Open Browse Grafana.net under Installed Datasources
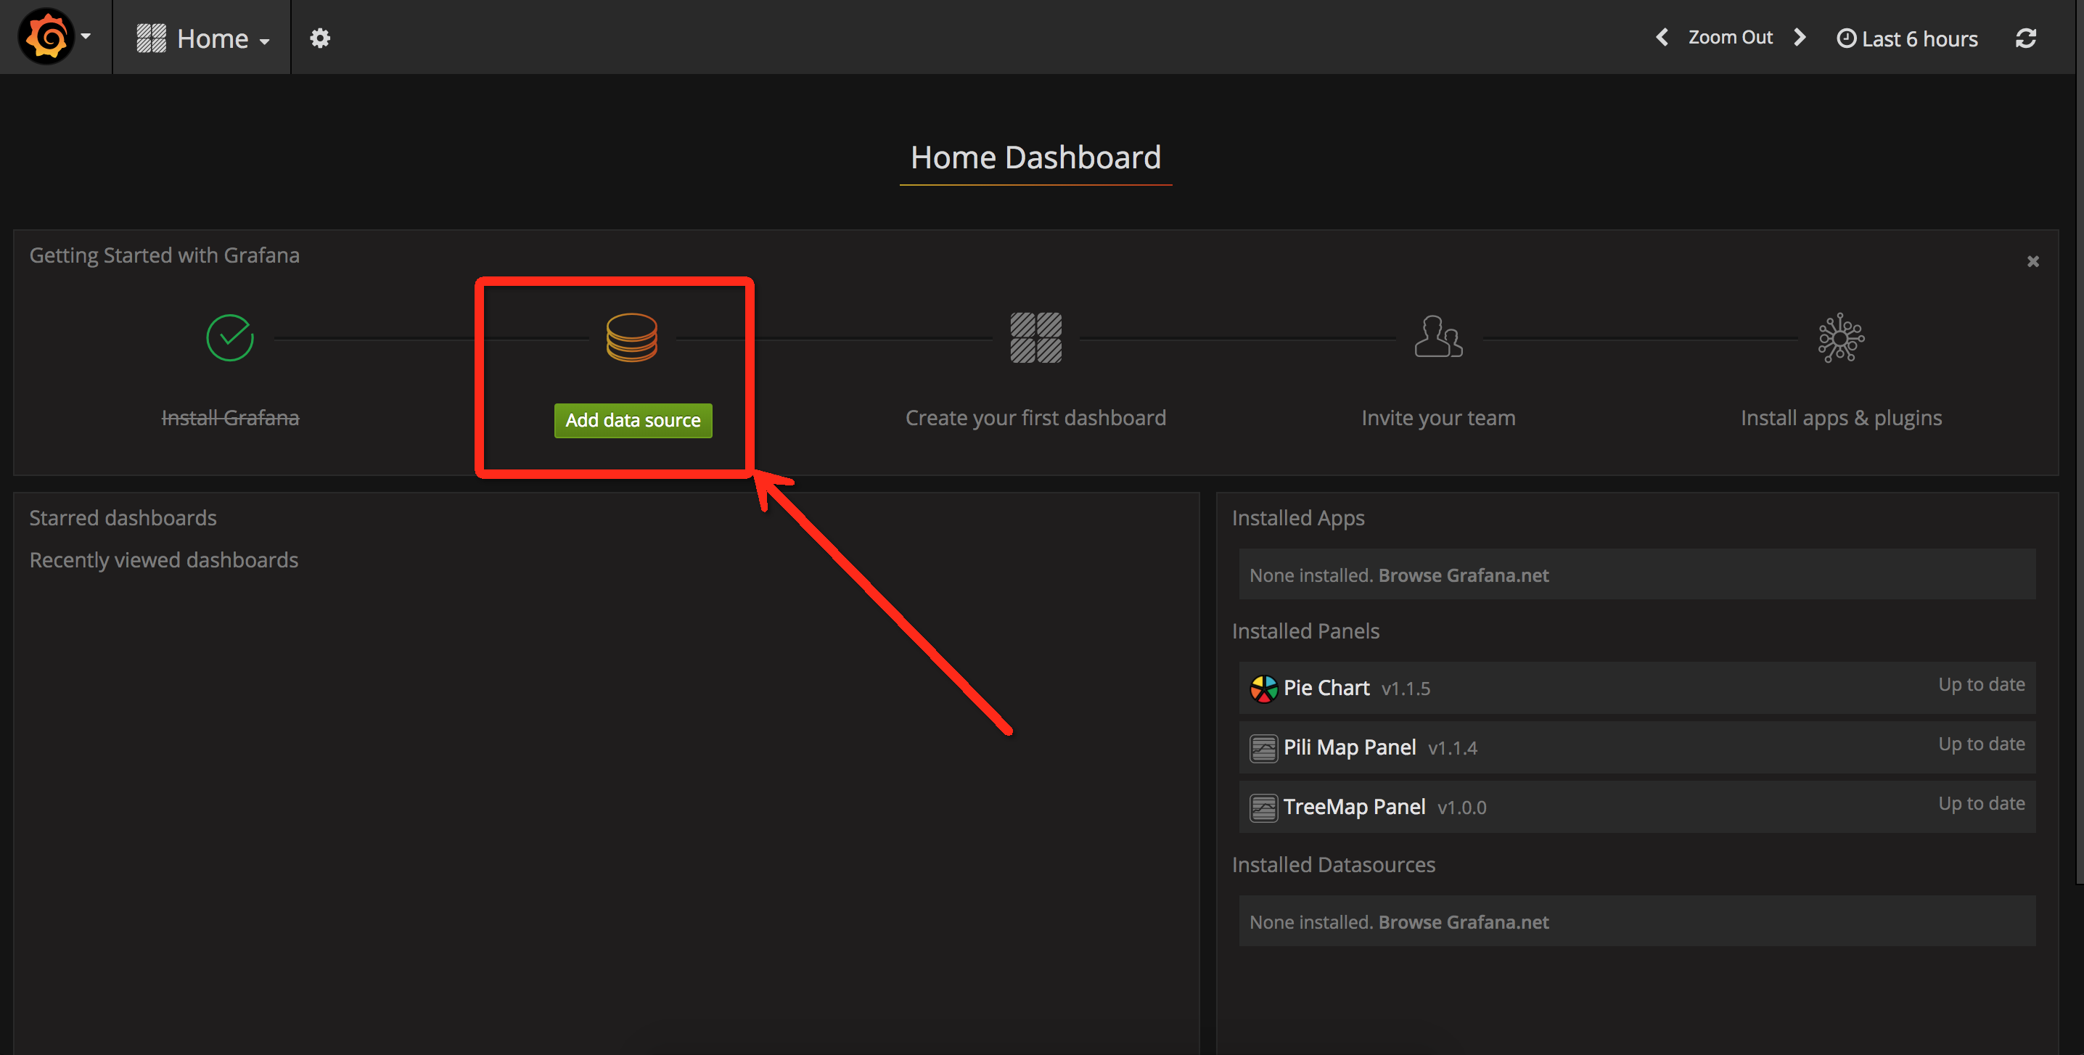This screenshot has width=2084, height=1055. coord(1464,922)
